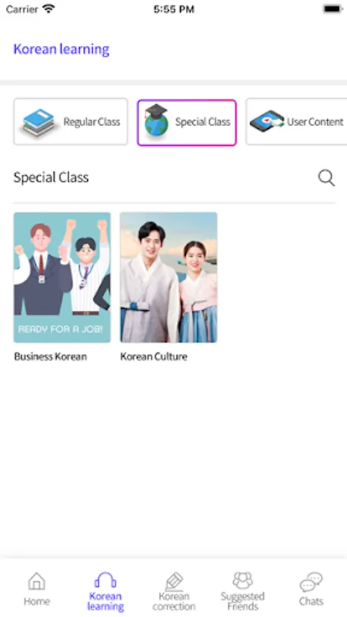Go to Suggested Friends people icon
Viewport: 347px width, 617px height.
click(242, 581)
